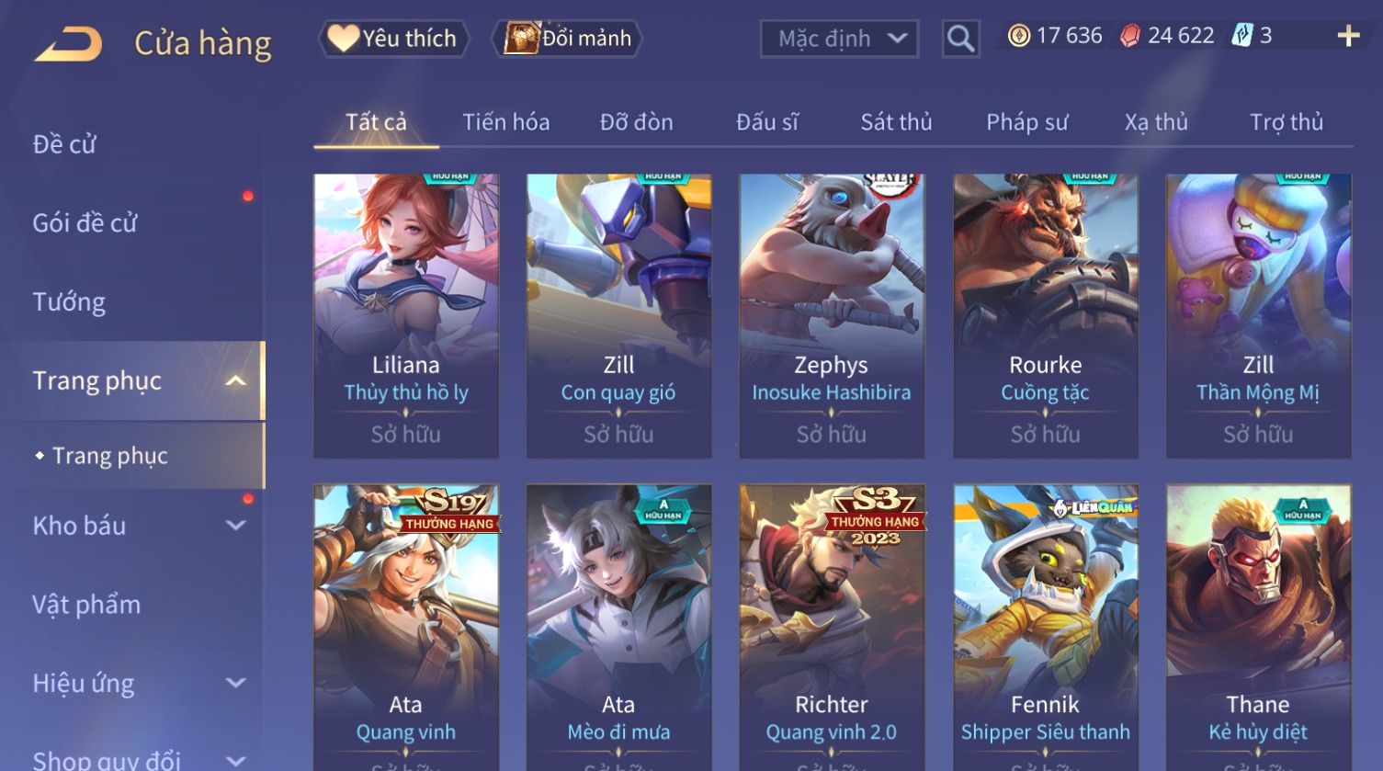
Task: Open the search magnifier icon
Action: click(x=960, y=40)
